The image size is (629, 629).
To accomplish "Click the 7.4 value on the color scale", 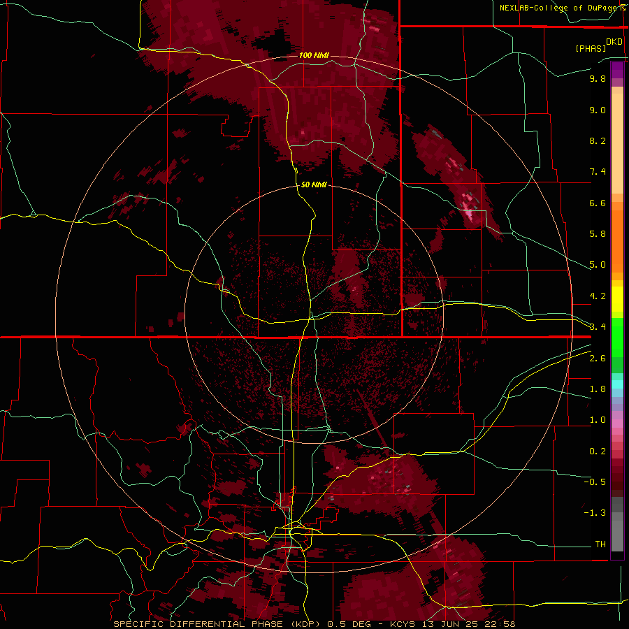I will [598, 172].
